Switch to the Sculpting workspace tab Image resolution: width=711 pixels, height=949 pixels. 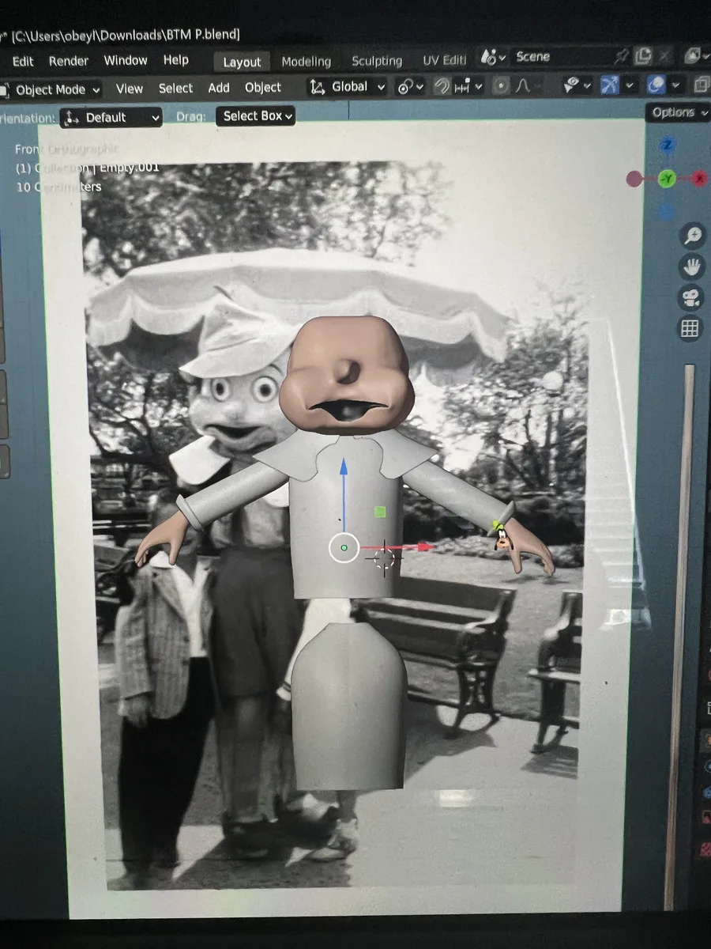point(377,61)
